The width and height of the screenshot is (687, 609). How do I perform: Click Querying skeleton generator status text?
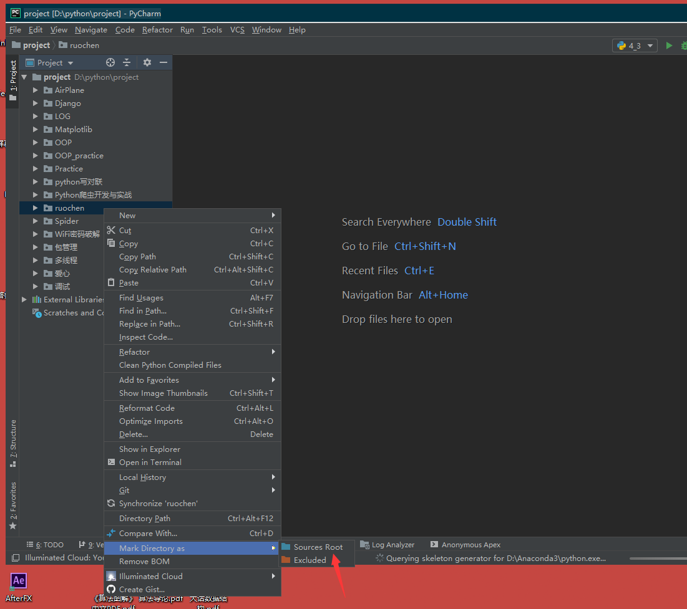click(x=495, y=559)
